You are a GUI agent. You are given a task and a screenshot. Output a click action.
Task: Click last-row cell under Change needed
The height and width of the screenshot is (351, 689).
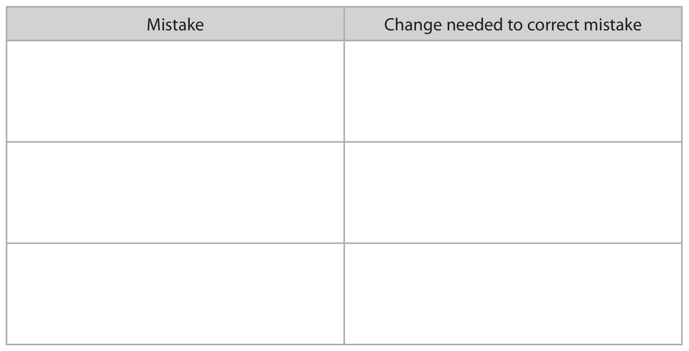pyautogui.click(x=513, y=294)
